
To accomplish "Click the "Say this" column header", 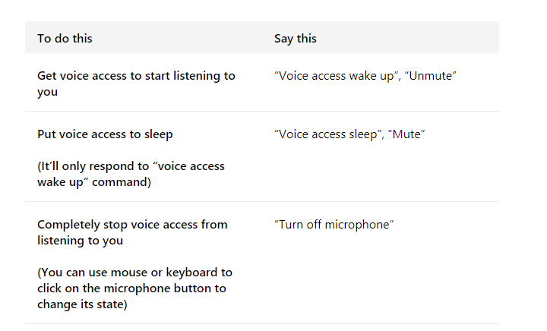I will [x=296, y=38].
